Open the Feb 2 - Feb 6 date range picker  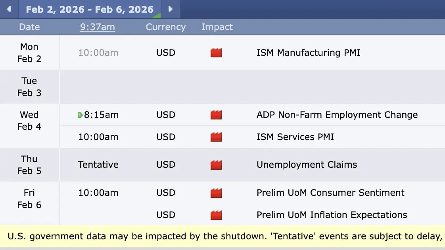(x=90, y=9)
